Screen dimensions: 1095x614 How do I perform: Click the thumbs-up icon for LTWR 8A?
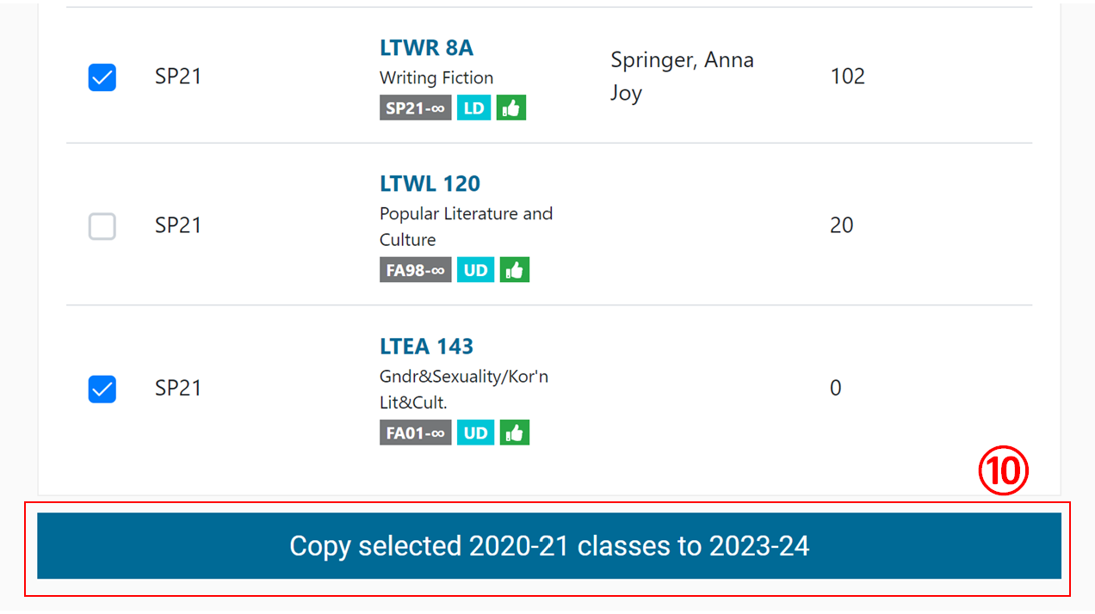[x=510, y=107]
